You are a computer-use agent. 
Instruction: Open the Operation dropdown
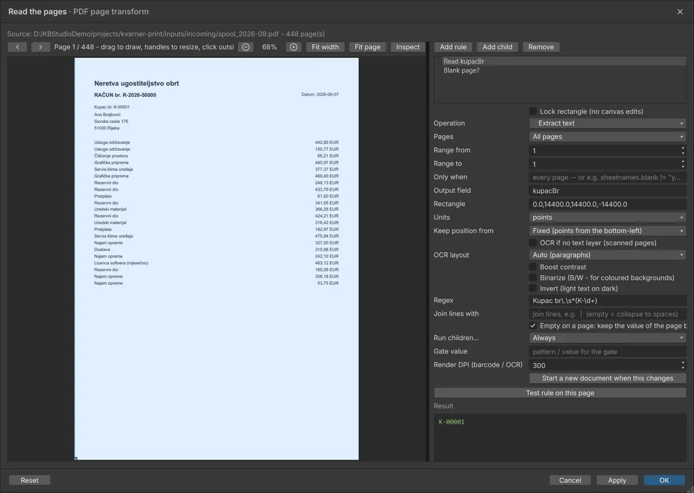tap(608, 123)
